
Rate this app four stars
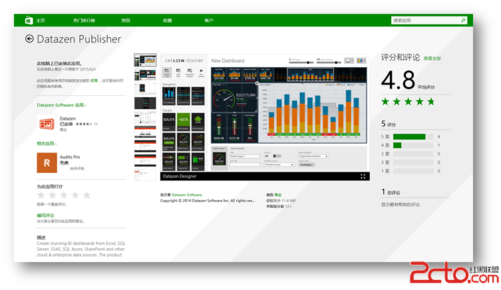75,195
